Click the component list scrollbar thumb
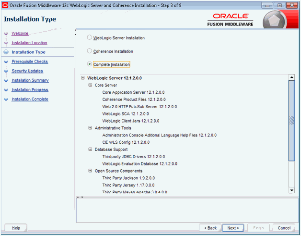 (x=292, y=121)
